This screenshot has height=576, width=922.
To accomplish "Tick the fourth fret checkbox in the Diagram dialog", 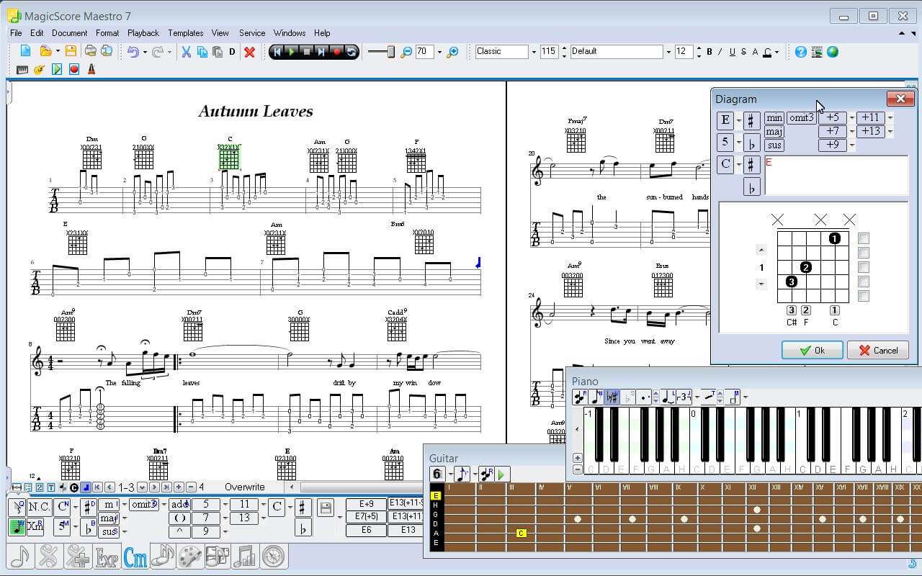I will point(864,282).
